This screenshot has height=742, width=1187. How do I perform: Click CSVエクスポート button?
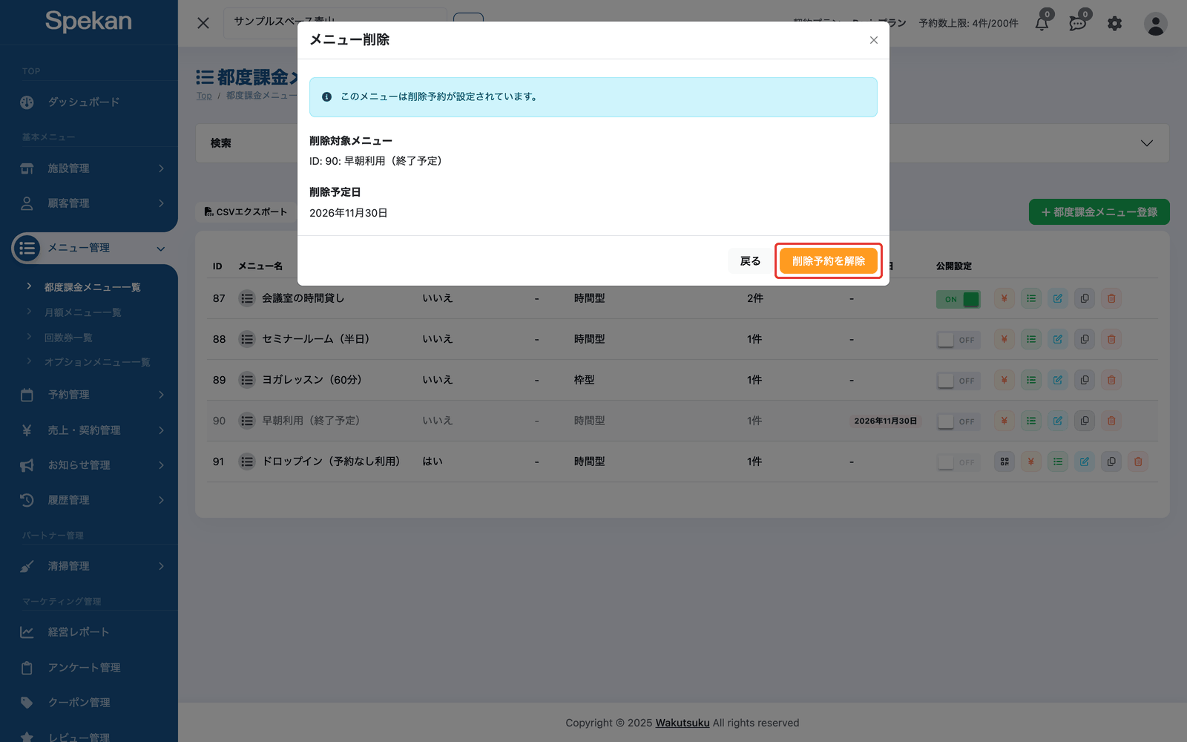[x=245, y=211]
